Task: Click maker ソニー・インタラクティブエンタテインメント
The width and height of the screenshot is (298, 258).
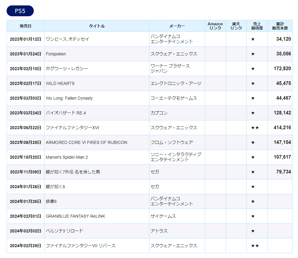Action: (176, 157)
